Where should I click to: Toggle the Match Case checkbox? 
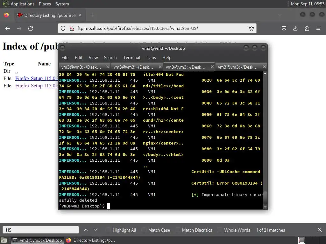(144, 230)
